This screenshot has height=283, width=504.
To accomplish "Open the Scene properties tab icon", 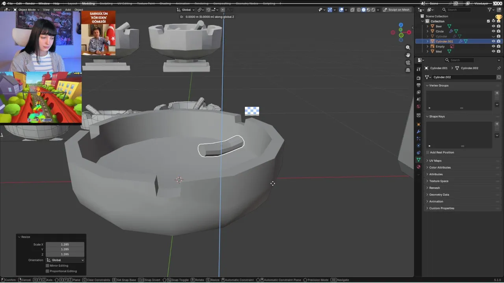I will pos(419,99).
